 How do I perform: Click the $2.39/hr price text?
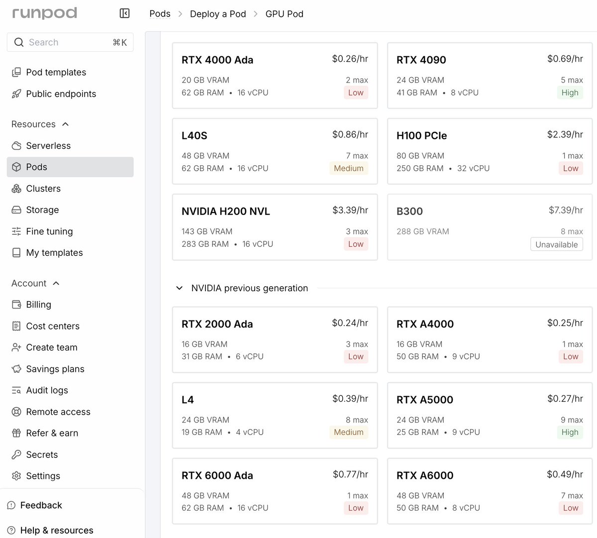point(565,134)
